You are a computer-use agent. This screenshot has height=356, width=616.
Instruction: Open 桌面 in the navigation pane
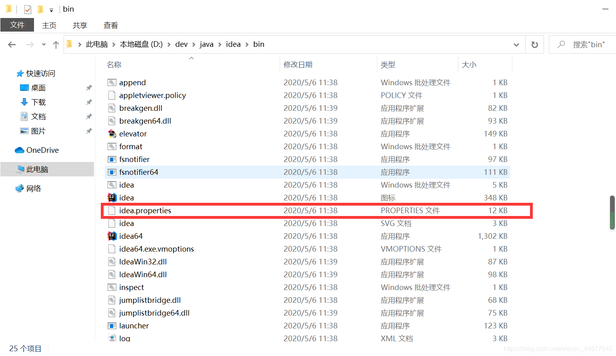pyautogui.click(x=38, y=88)
